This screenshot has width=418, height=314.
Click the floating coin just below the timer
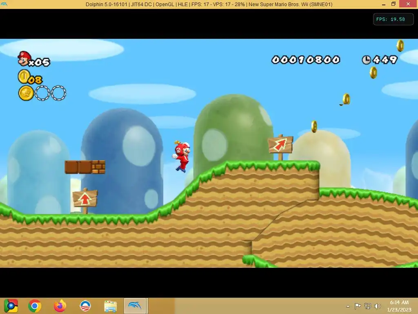[x=374, y=72]
